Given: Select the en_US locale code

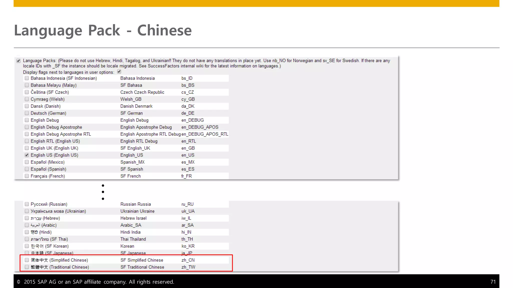Looking at the screenshot, I should [x=188, y=155].
